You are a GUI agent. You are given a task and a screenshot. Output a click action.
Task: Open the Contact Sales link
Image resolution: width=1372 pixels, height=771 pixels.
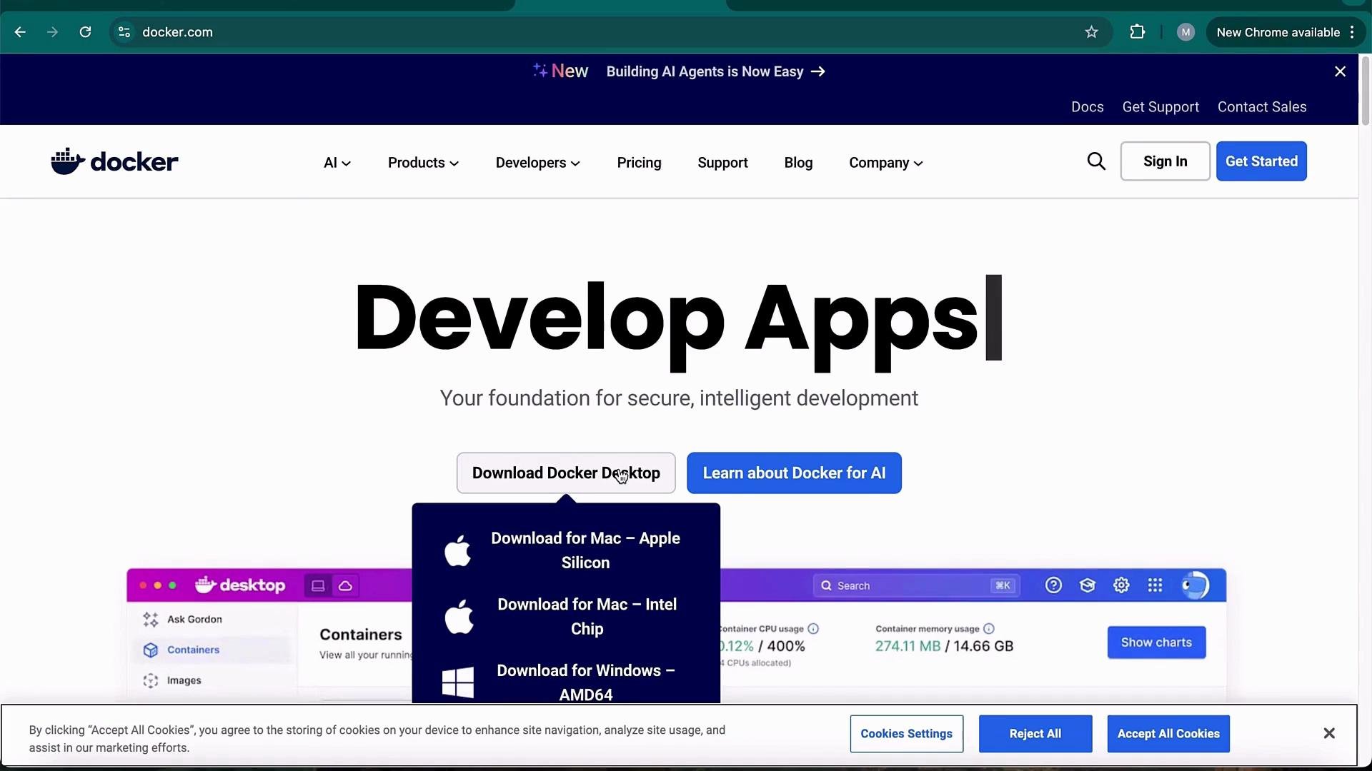1262,107
